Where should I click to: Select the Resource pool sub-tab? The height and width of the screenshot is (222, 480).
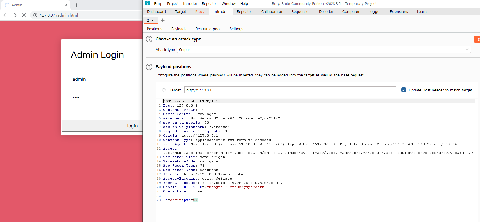[208, 29]
